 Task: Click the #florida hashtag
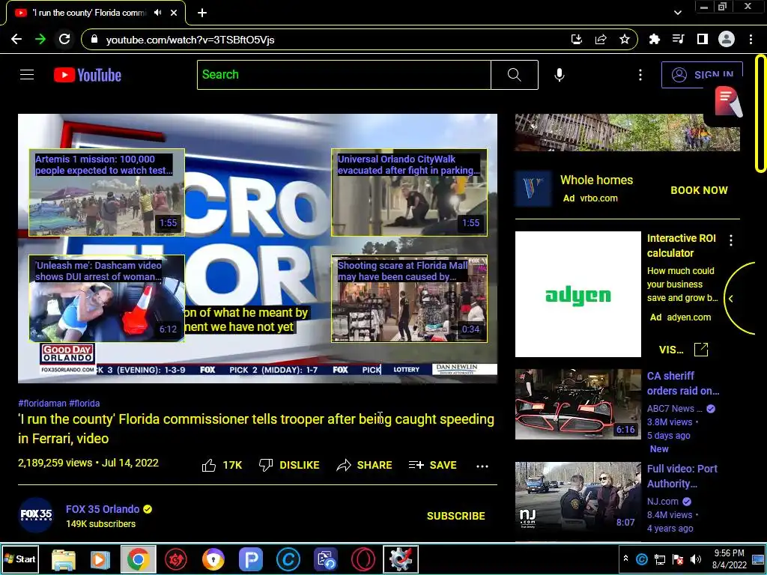click(x=84, y=404)
